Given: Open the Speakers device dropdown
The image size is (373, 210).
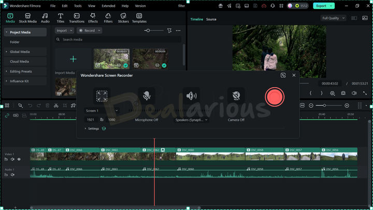Looking at the screenshot, I should coord(191,120).
